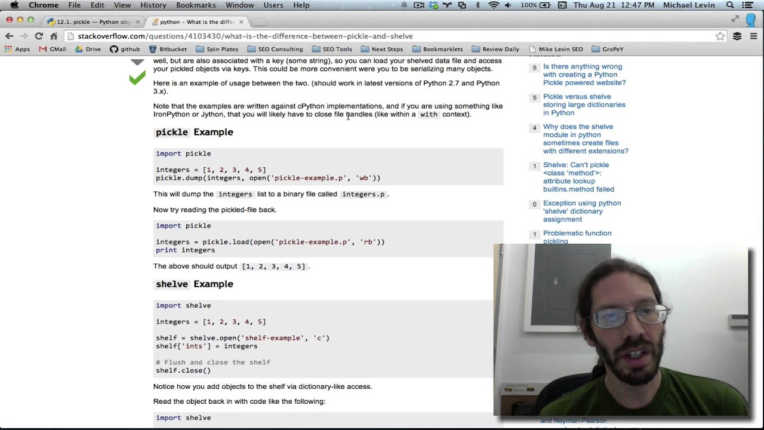Click the green accepted answer checkmark
This screenshot has height=430, width=764.
pos(137,78)
